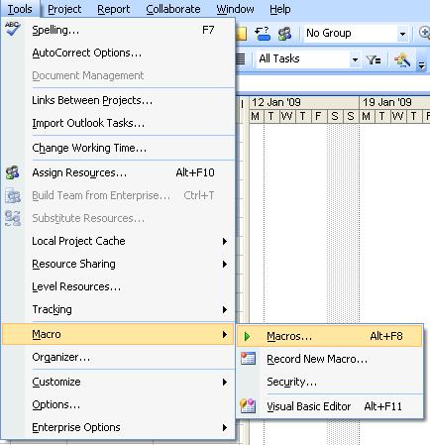The image size is (430, 445).
Task: Click the text alignment lines toolbar icon
Action: 241,59
